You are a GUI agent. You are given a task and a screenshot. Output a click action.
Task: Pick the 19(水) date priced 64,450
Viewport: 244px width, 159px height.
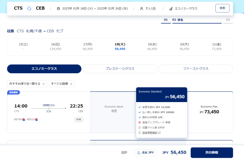(152, 47)
